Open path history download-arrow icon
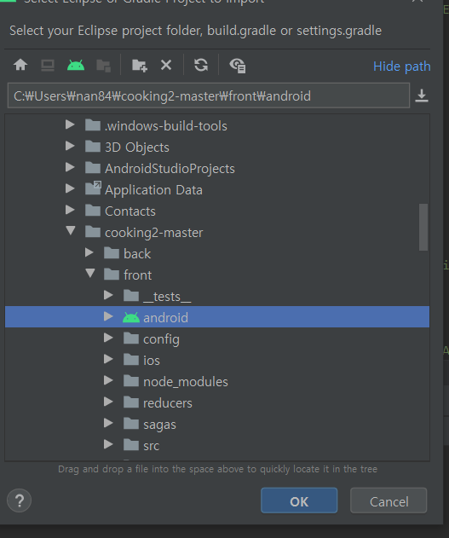This screenshot has height=538, width=449. point(422,95)
